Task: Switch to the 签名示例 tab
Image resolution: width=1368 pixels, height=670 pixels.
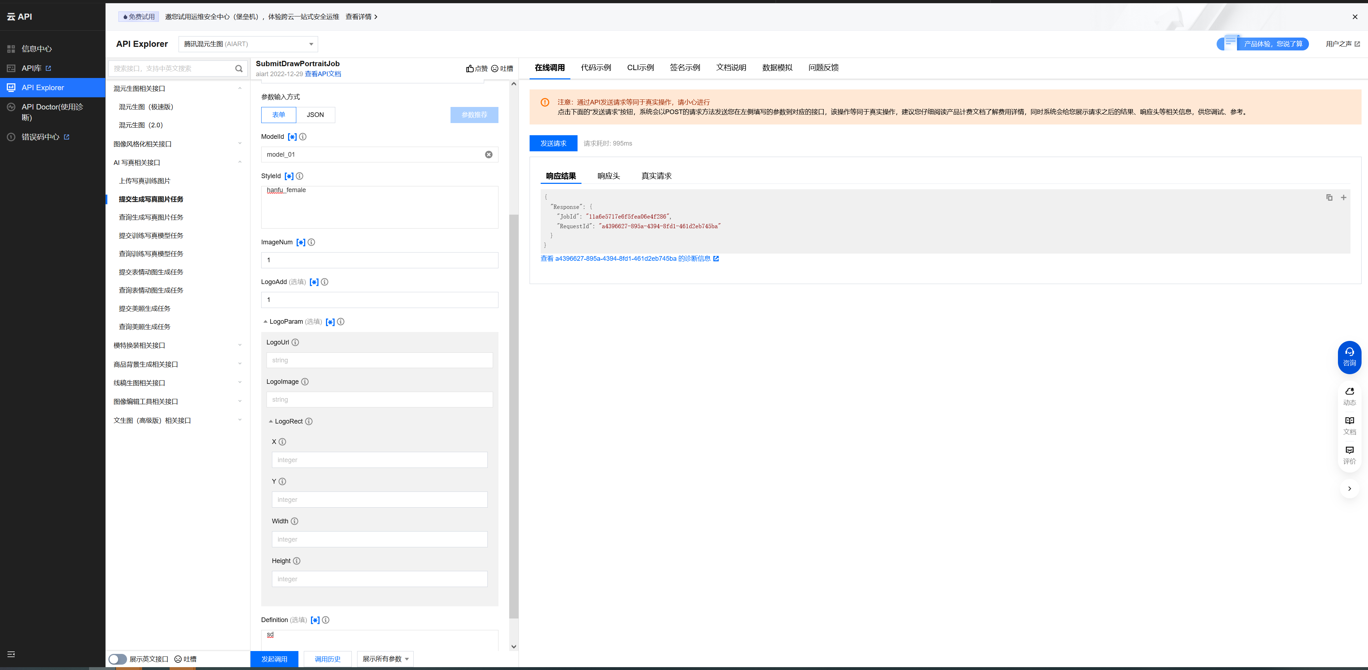Action: click(x=685, y=67)
